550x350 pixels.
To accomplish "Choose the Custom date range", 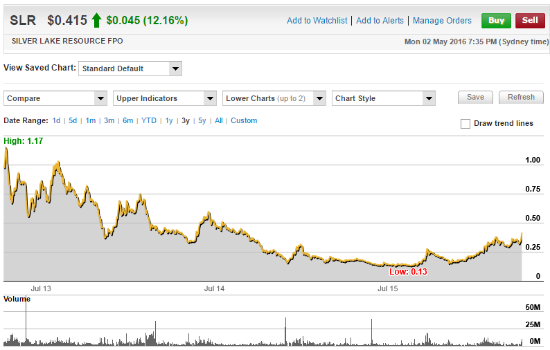I will pos(244,120).
